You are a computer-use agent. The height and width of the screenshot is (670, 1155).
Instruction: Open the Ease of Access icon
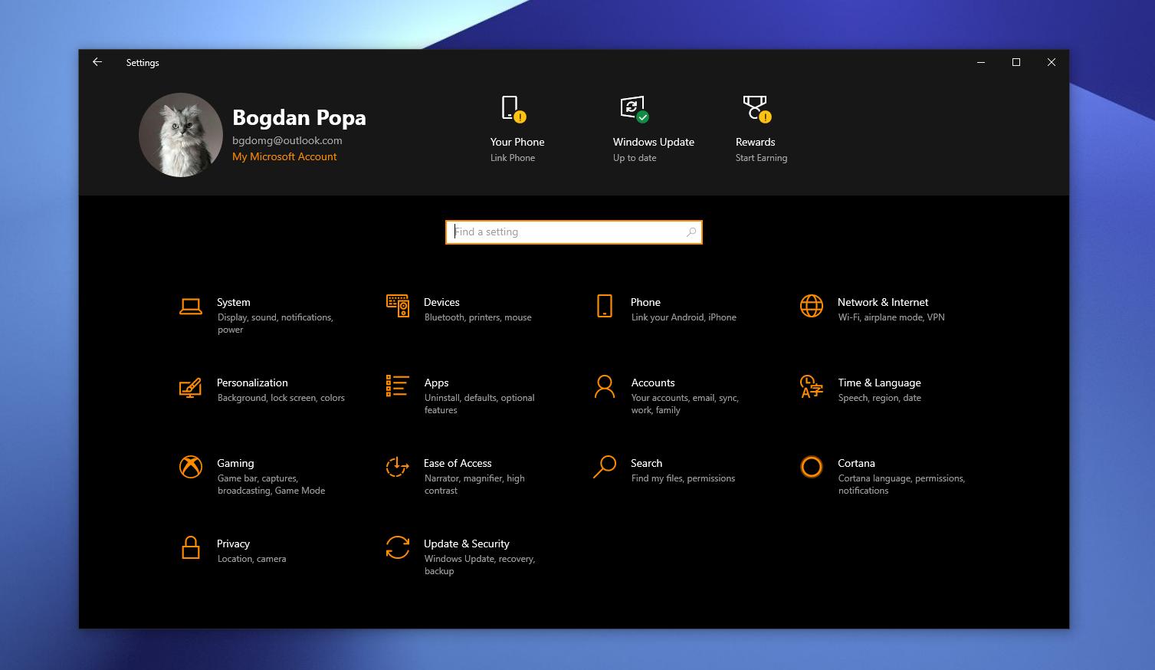coord(397,467)
